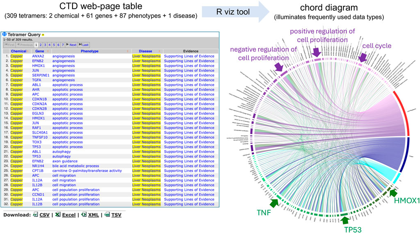Open the axon guidance phenotype link

tap(65, 161)
